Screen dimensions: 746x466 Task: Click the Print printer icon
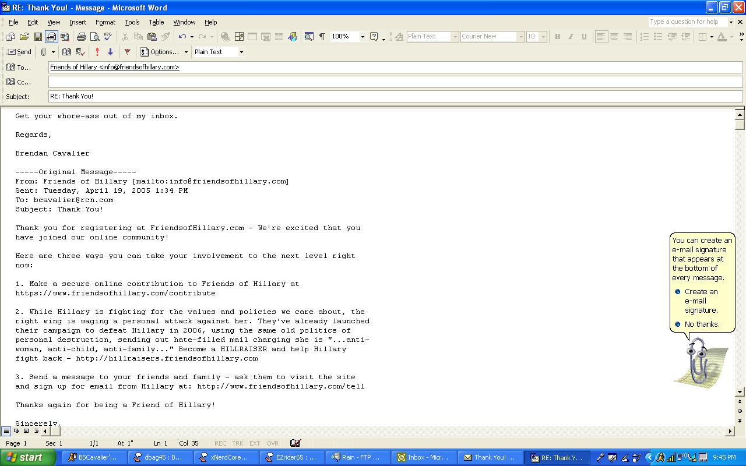click(x=82, y=37)
